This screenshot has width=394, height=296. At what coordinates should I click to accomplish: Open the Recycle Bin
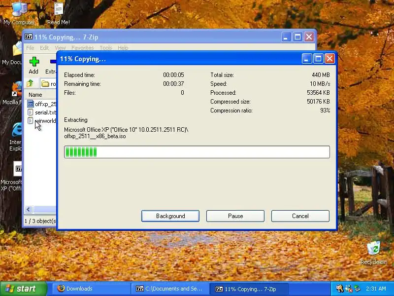point(374,253)
